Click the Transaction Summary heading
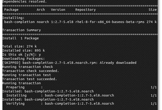This screenshot has height=110, width=162. (x=22, y=30)
